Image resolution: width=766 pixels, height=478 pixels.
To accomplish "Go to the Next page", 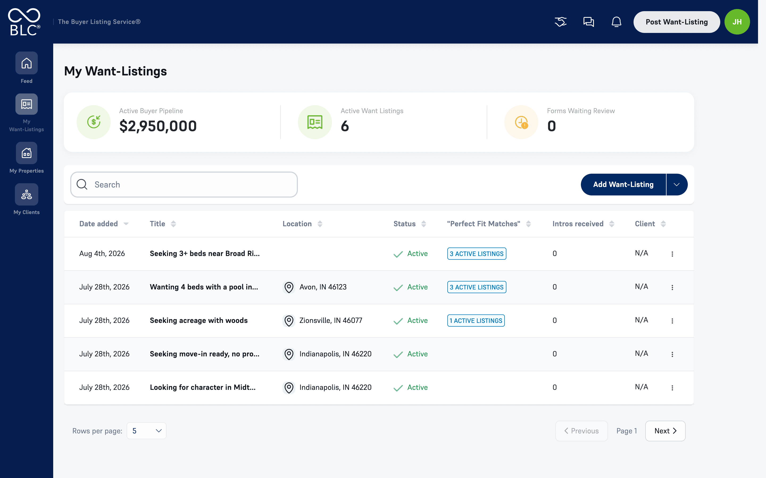I will tap(665, 431).
